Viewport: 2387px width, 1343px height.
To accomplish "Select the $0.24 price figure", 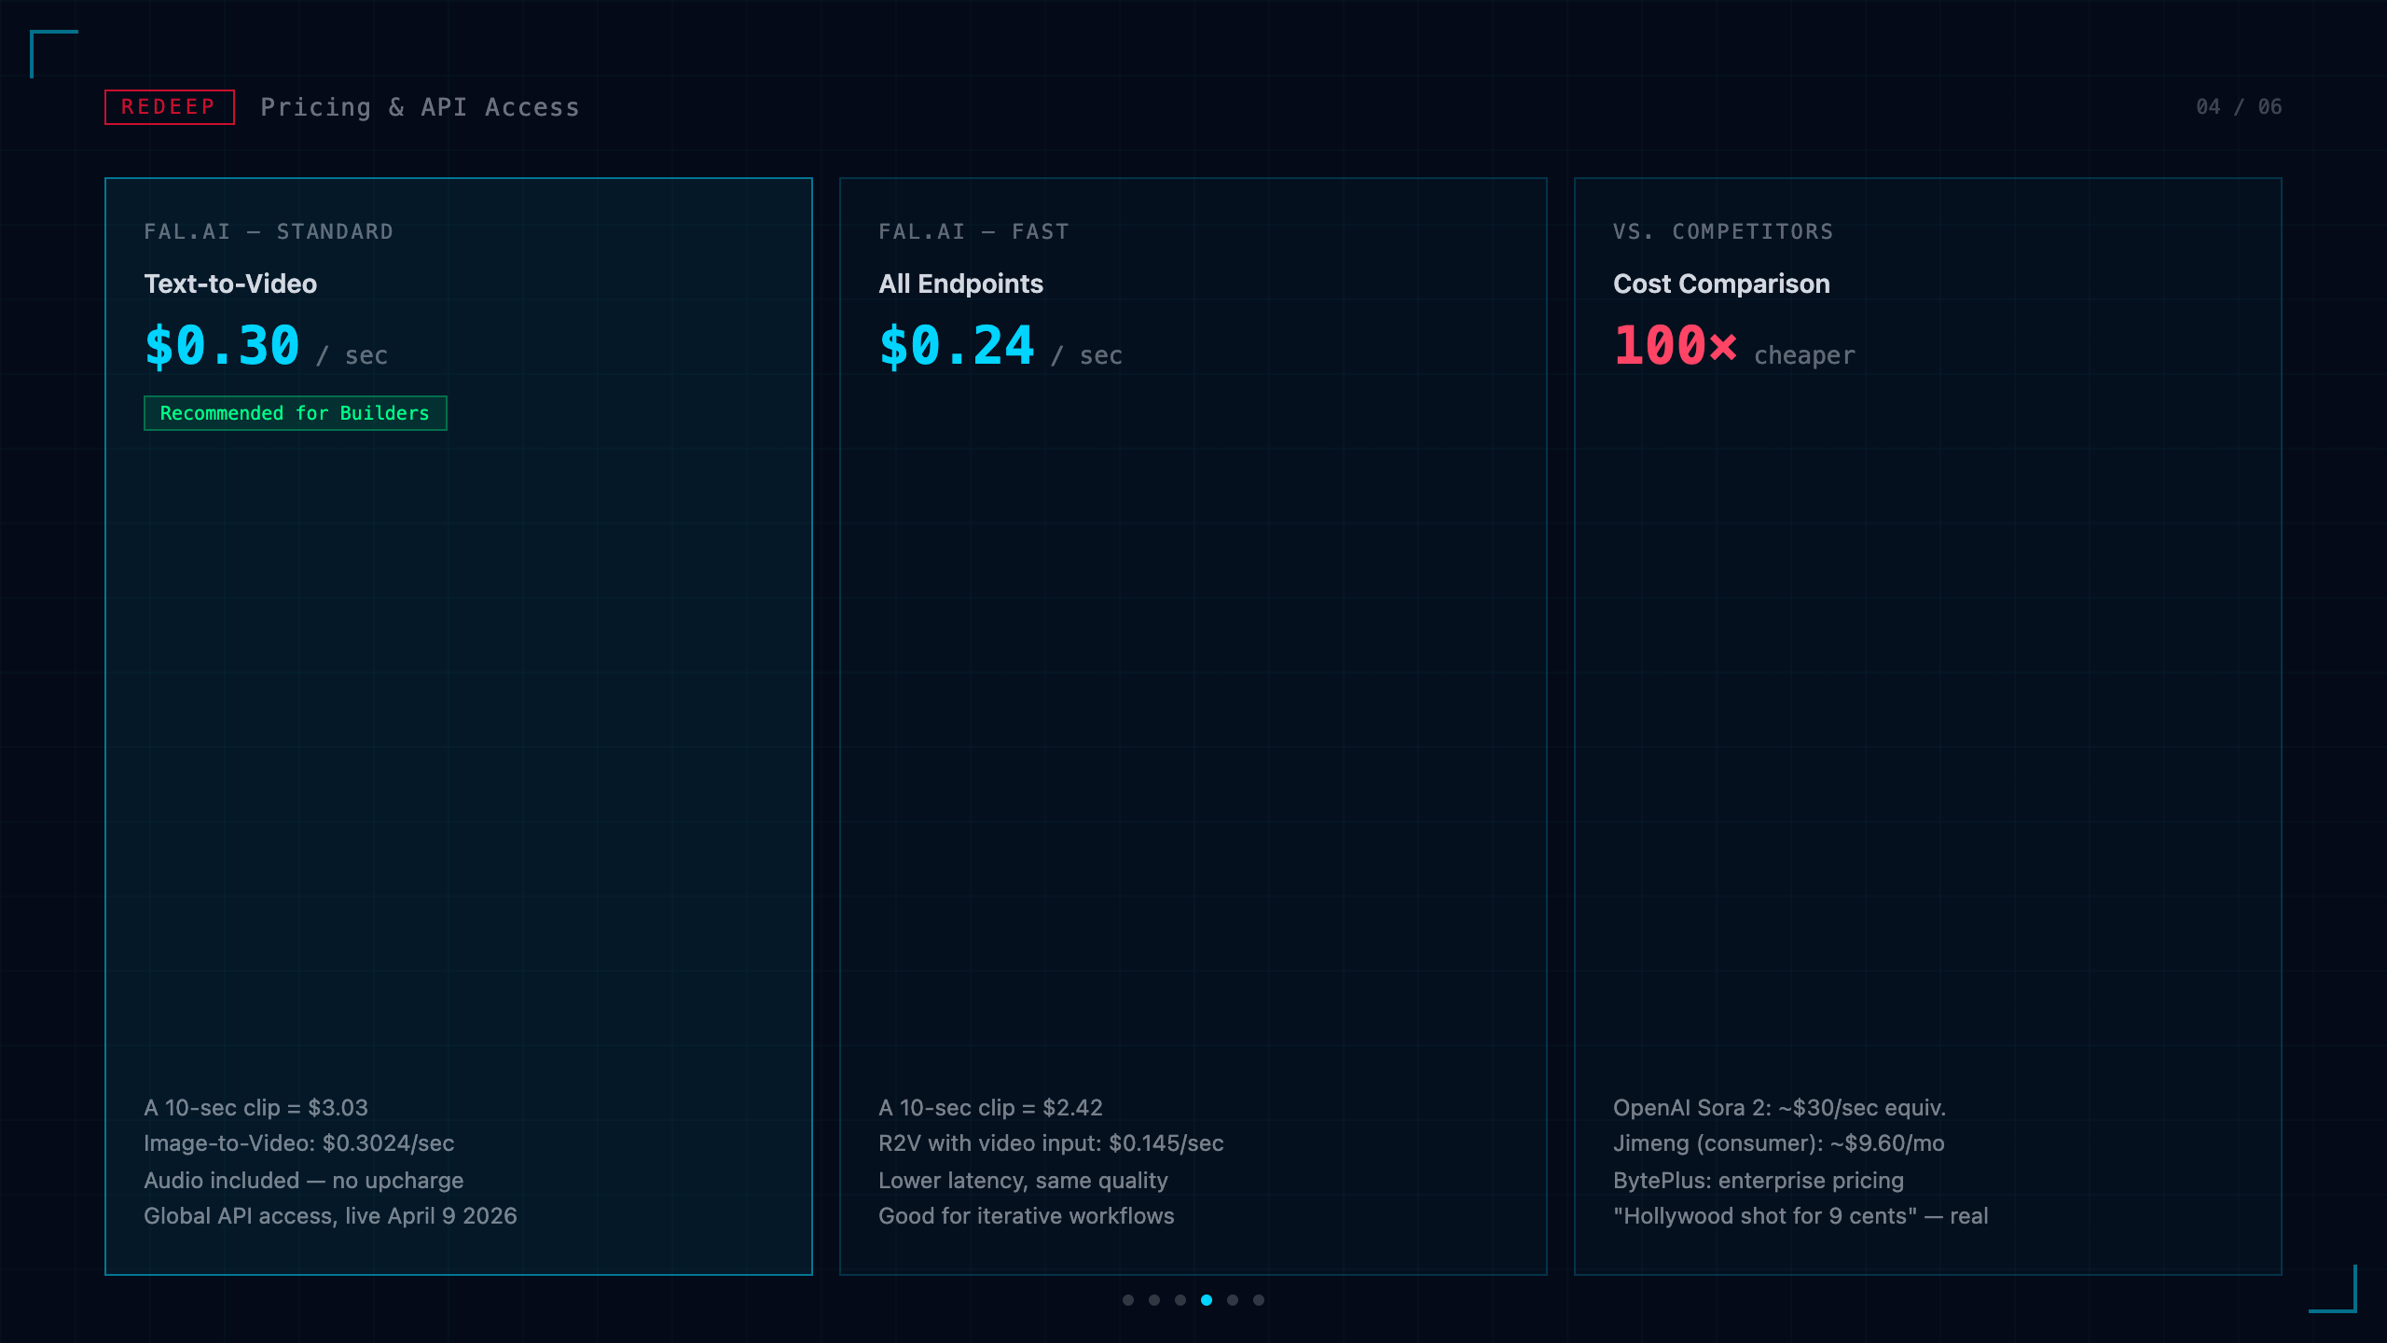I will [x=957, y=346].
